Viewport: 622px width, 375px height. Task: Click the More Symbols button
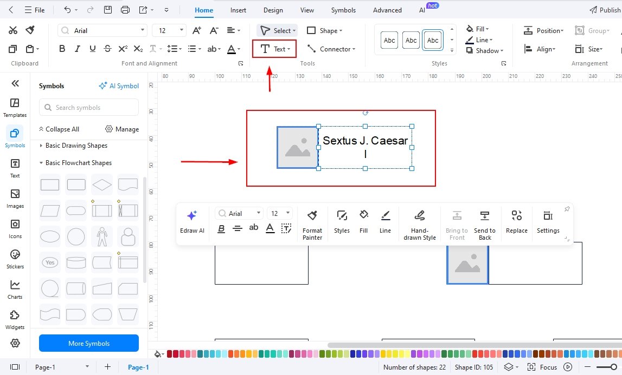(x=89, y=343)
